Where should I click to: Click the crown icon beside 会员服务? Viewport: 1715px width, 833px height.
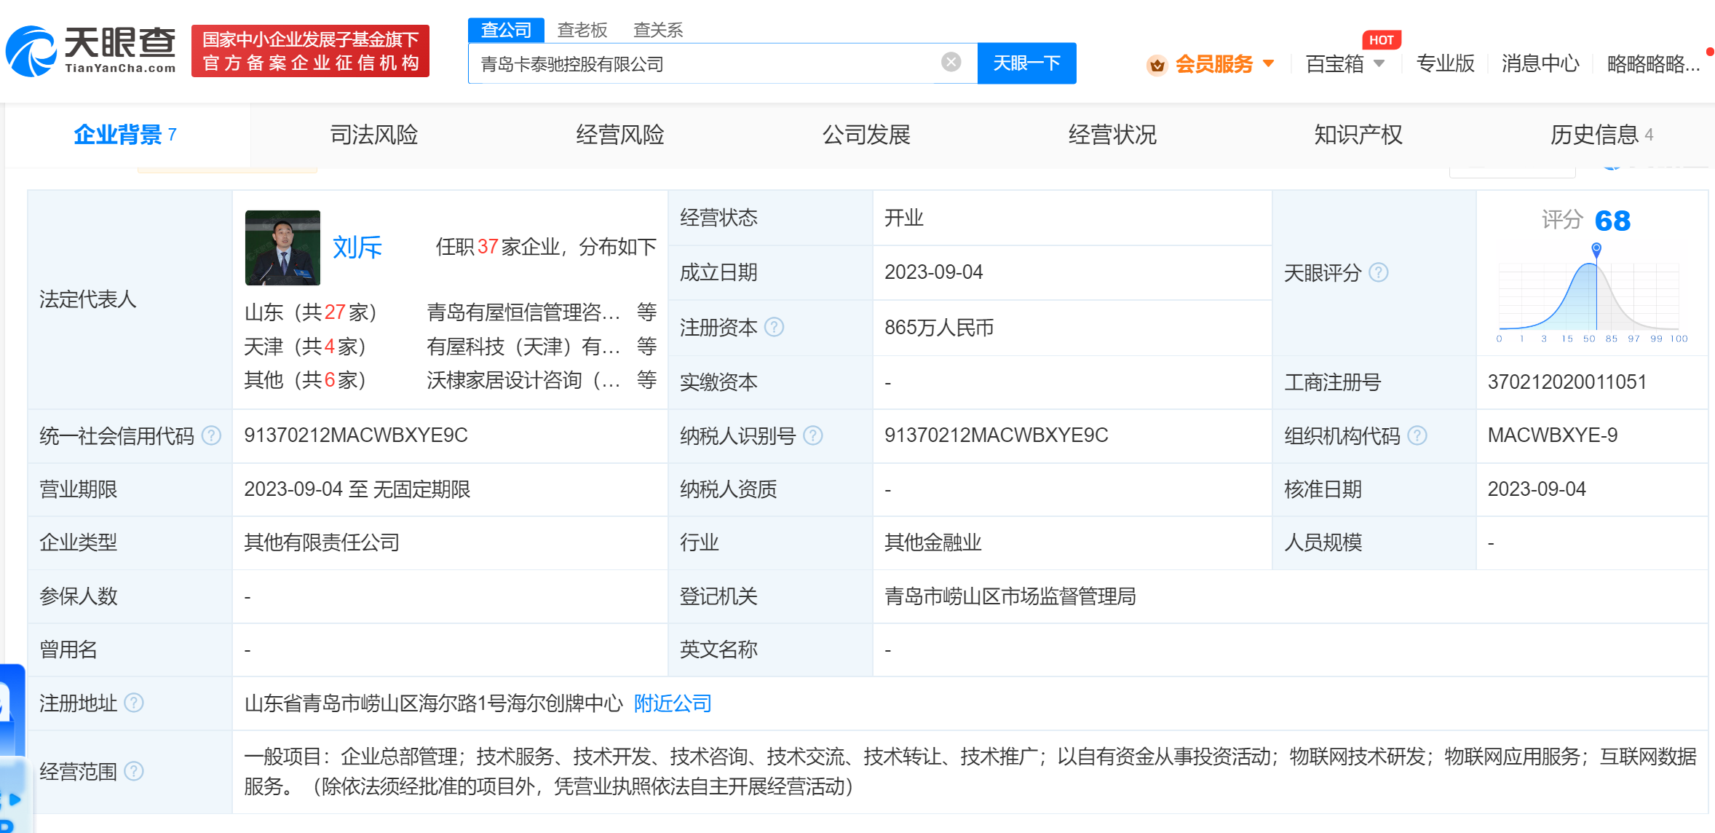1156,64
